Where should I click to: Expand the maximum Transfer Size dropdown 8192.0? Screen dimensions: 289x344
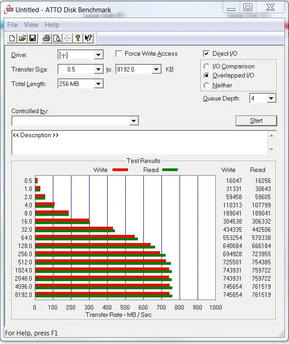(156, 70)
